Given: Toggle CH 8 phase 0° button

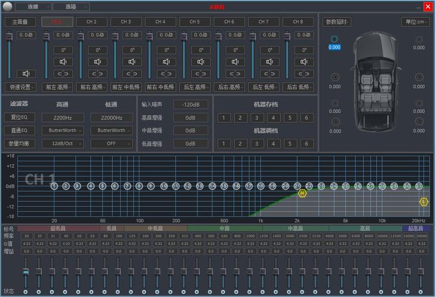Looking at the screenshot, I should (x=304, y=50).
